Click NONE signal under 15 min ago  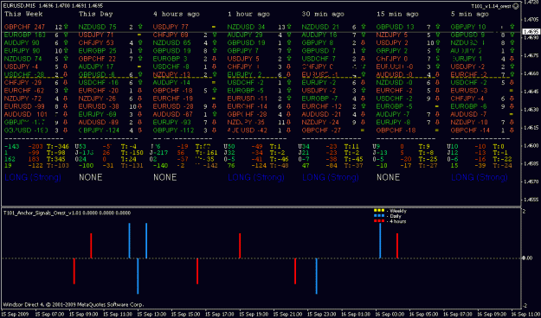click(x=388, y=177)
